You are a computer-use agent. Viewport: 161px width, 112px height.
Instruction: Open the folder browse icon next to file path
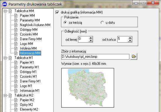coord(134,57)
